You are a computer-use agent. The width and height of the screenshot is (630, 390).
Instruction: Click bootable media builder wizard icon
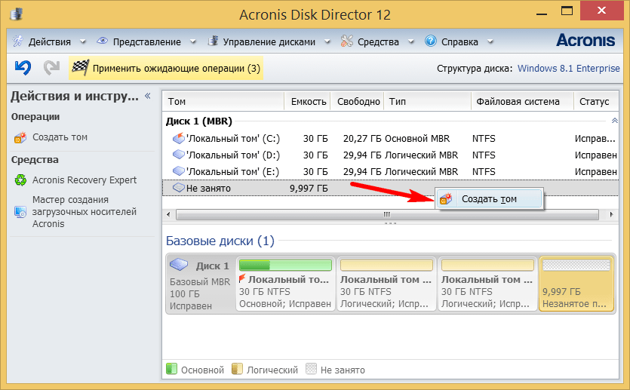(x=20, y=212)
